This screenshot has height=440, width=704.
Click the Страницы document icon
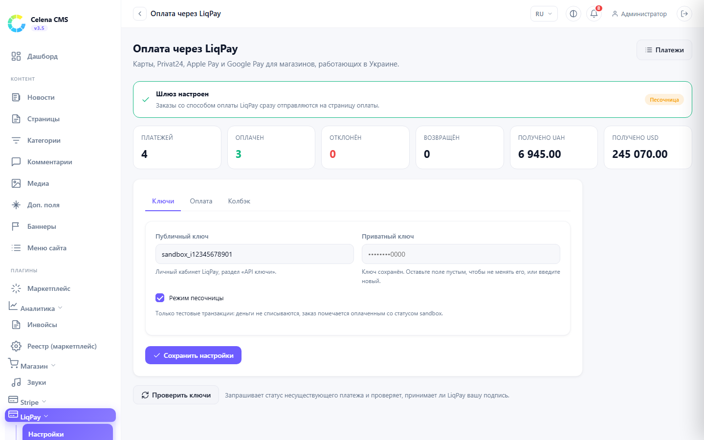(x=16, y=119)
